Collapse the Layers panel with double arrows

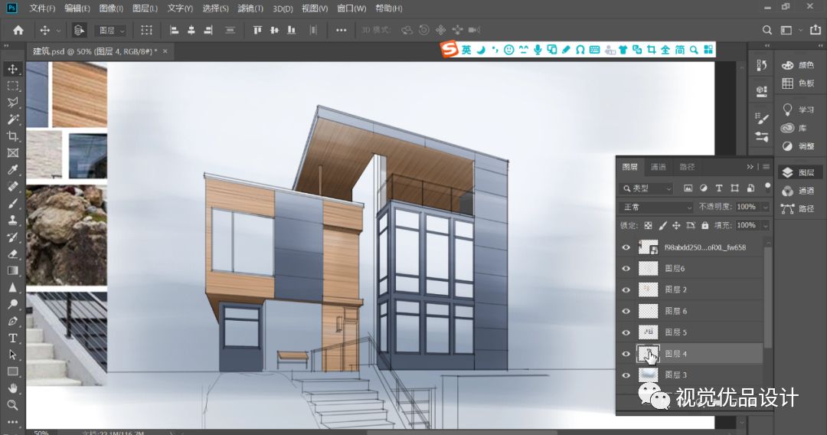tap(750, 167)
